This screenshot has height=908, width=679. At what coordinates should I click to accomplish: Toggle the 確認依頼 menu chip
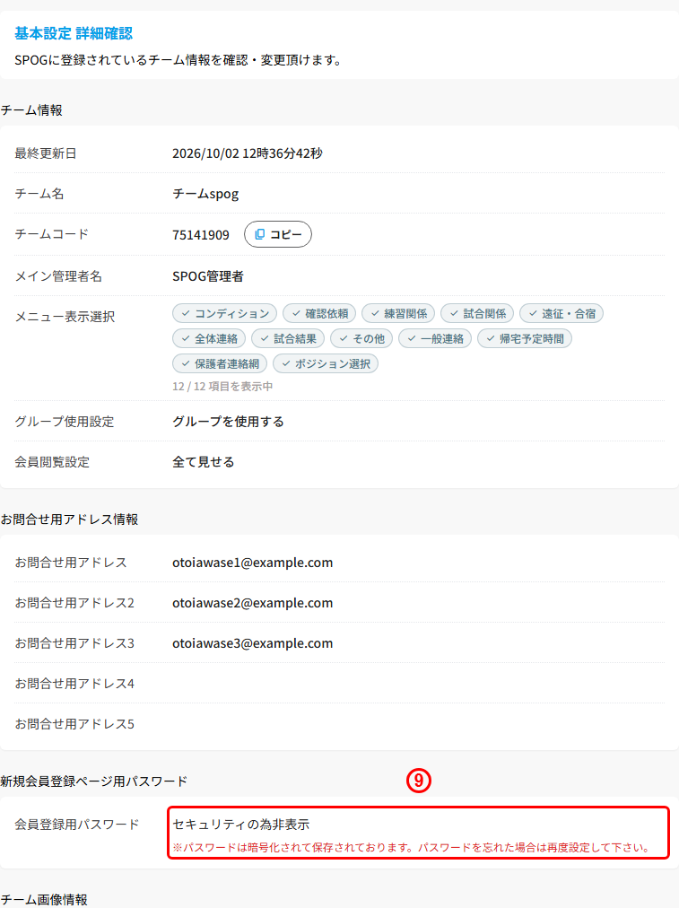pos(319,314)
